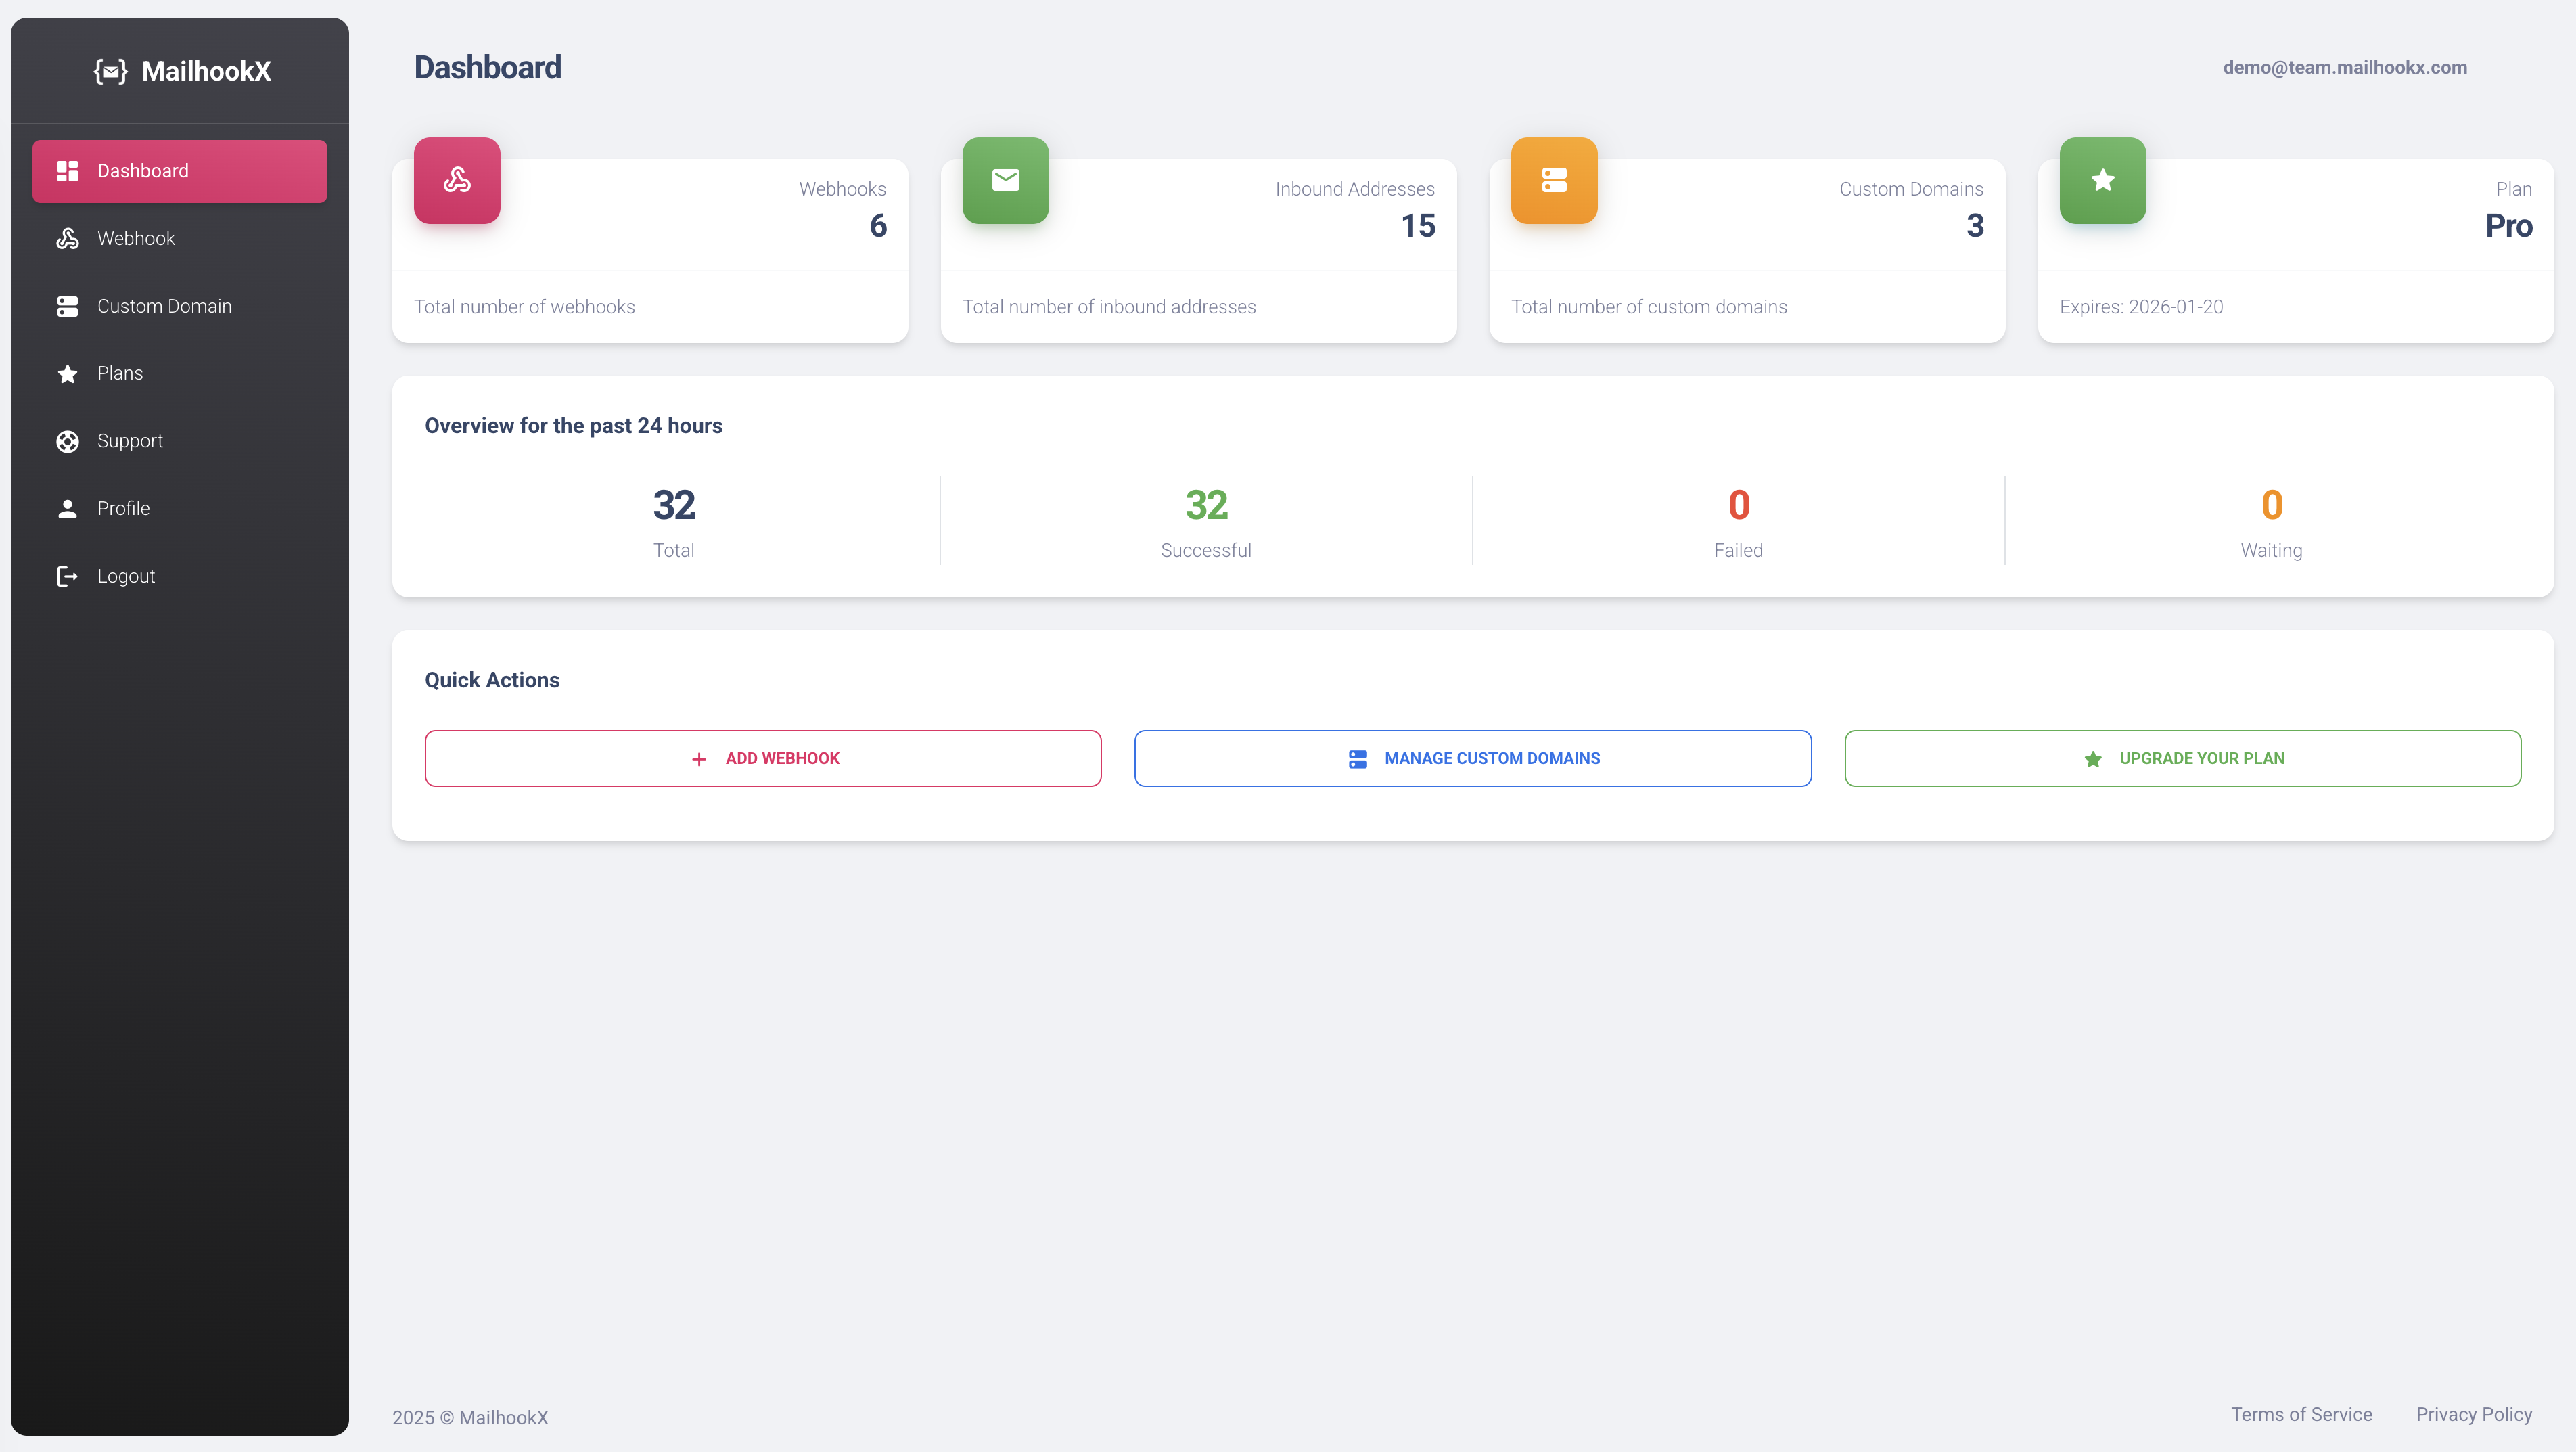Click the Failed count in overview

pyautogui.click(x=1738, y=505)
